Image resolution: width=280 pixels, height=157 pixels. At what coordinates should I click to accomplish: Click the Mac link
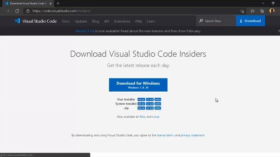click(x=143, y=116)
